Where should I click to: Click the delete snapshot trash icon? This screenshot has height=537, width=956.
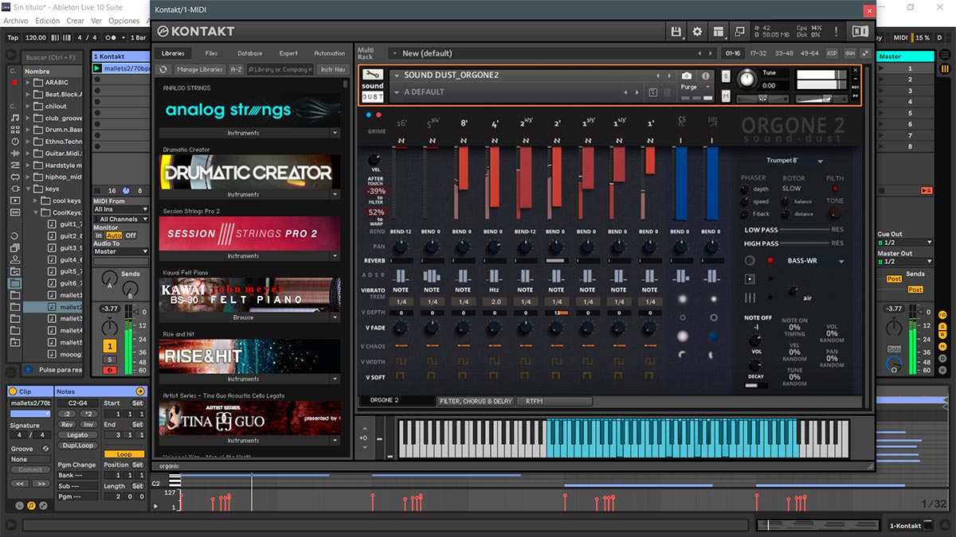668,92
